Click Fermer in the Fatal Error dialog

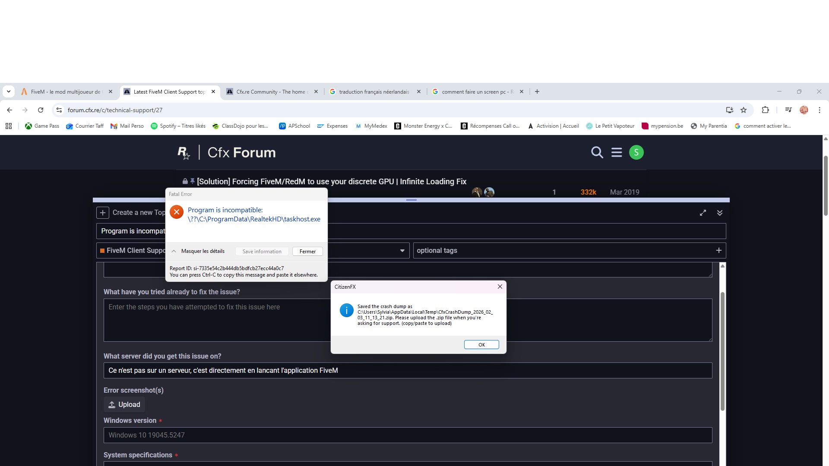coord(307,251)
